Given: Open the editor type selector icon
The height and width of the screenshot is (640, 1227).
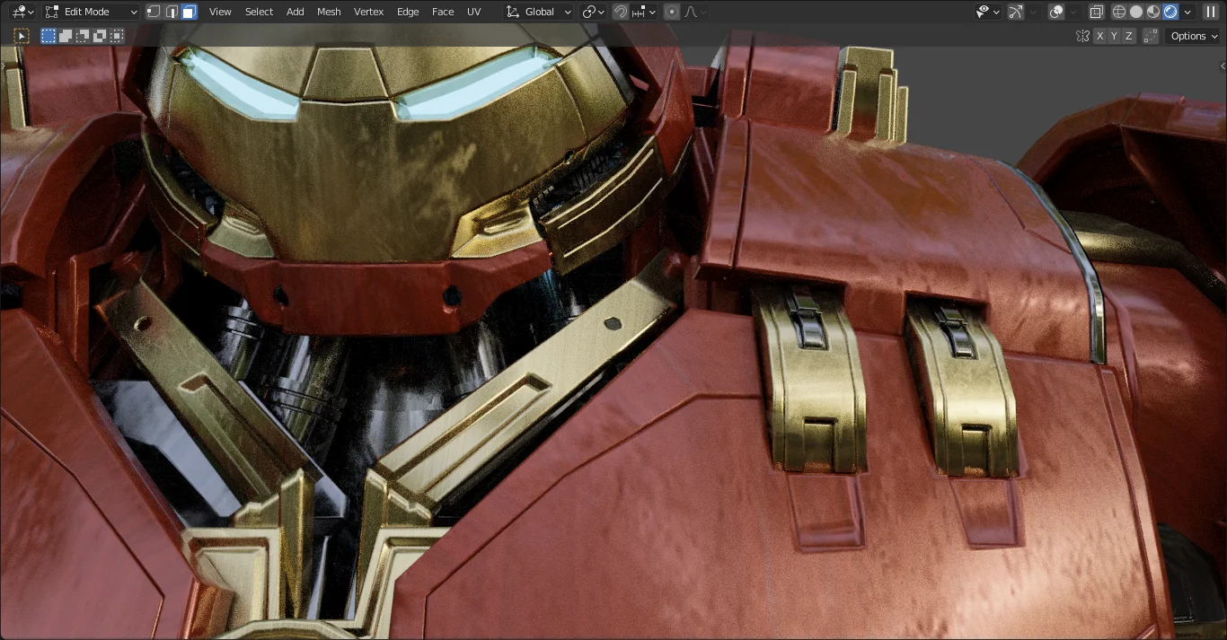Looking at the screenshot, I should tap(20, 12).
